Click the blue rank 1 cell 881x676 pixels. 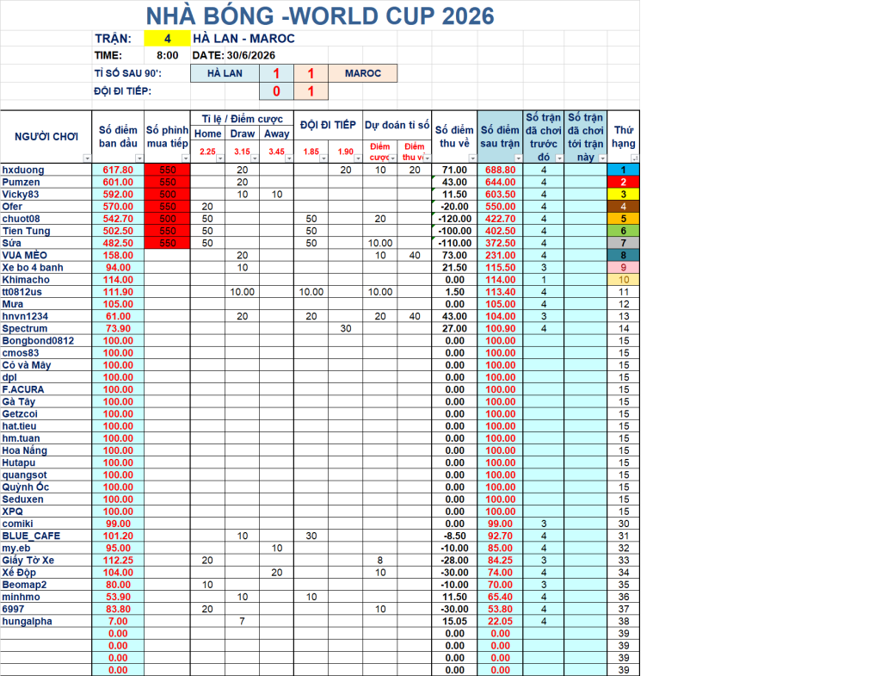(623, 170)
